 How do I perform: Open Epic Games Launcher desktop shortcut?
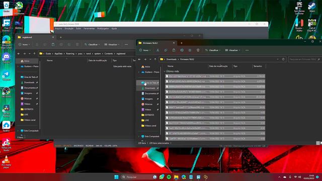tap(299, 8)
